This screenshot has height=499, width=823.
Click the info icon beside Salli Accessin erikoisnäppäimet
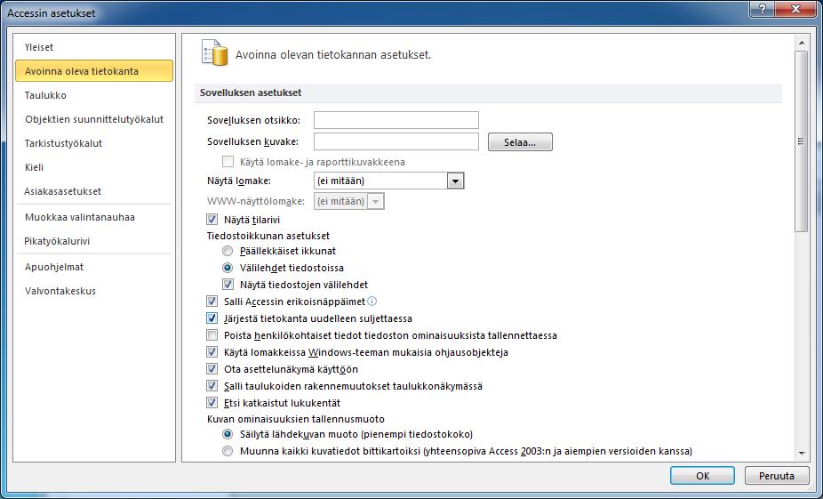coord(372,301)
